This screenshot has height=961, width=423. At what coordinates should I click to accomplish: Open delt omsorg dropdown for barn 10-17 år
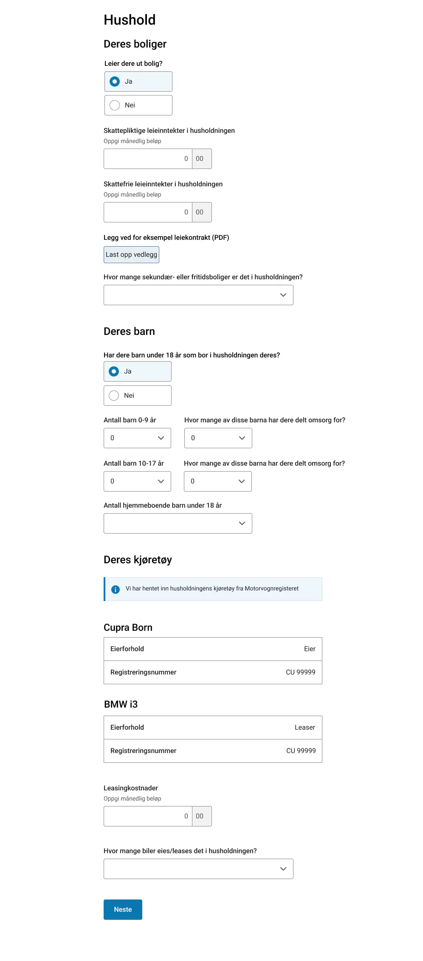coord(217,481)
